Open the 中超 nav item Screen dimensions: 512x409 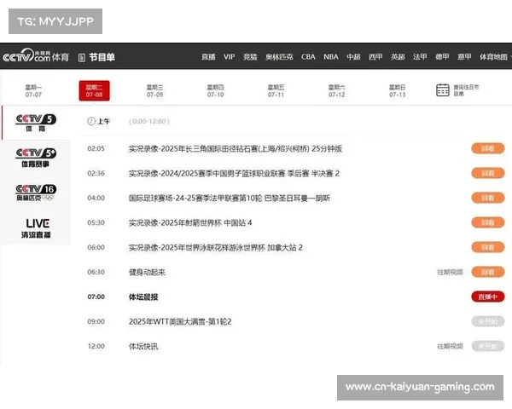click(353, 57)
